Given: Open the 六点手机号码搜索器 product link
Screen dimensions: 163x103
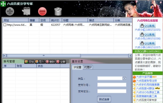Looking at the screenshot, I should click(148, 85).
